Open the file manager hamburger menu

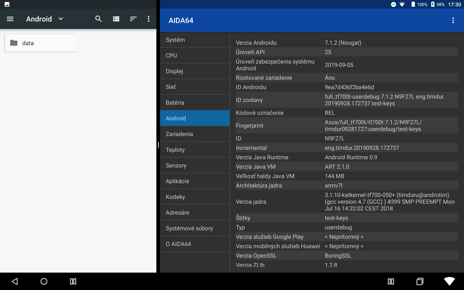[x=10, y=19]
